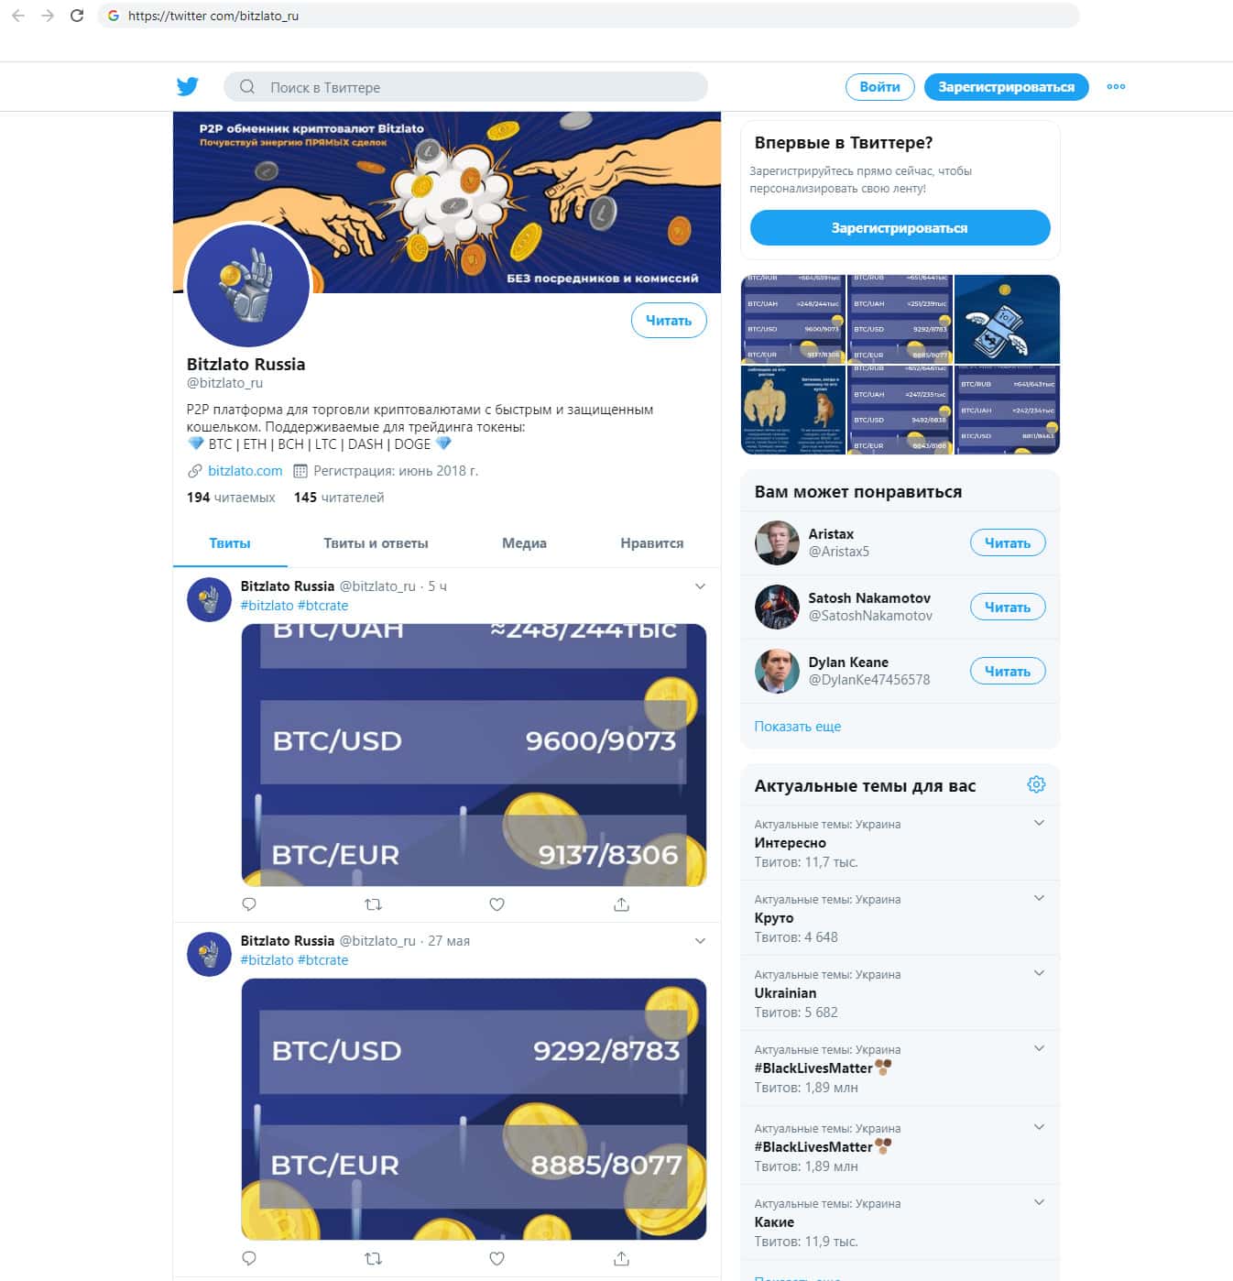Switch to Твиты и ответы tab
Viewport: 1233px width, 1281px height.
376,543
